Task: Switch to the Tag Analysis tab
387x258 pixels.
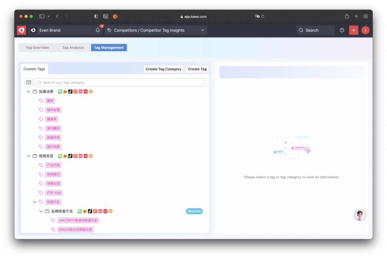Action: click(x=73, y=48)
